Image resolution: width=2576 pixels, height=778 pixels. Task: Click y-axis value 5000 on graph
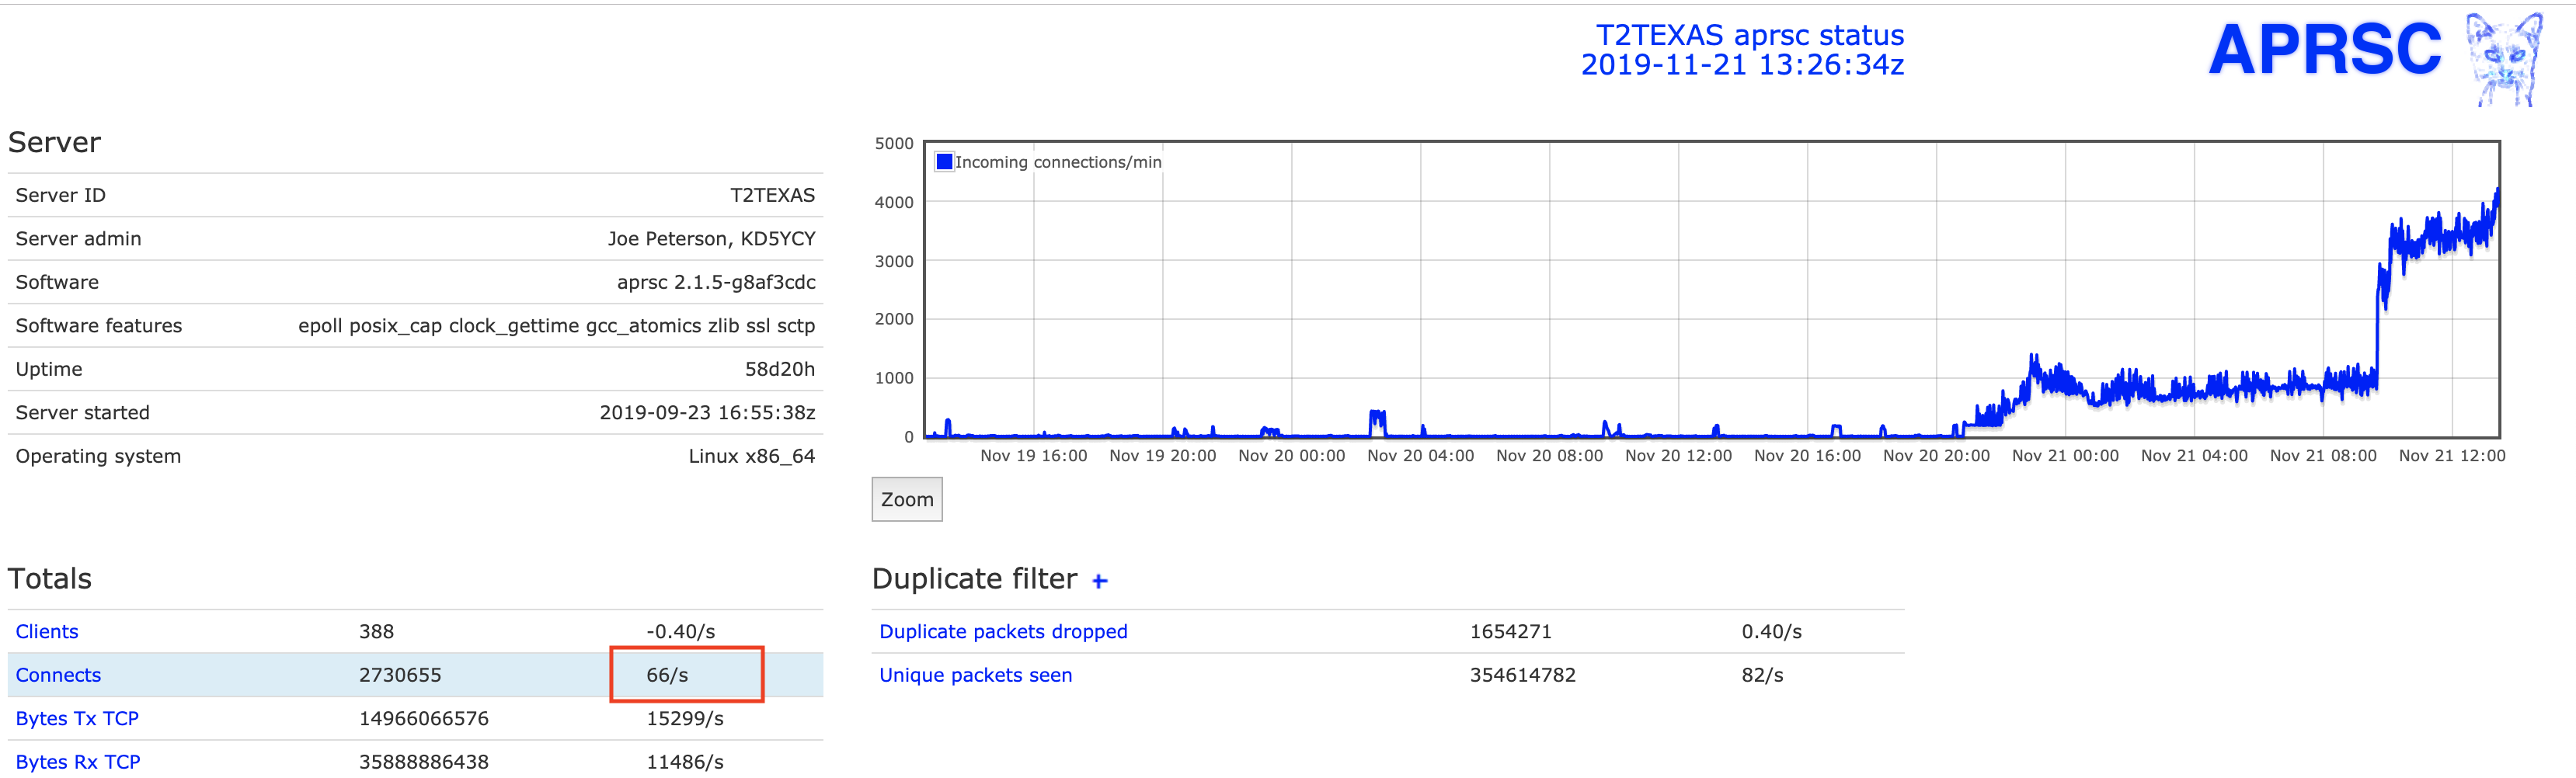pos(894,143)
